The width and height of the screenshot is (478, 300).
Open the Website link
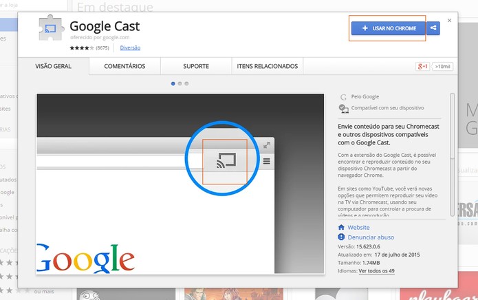pos(358,228)
